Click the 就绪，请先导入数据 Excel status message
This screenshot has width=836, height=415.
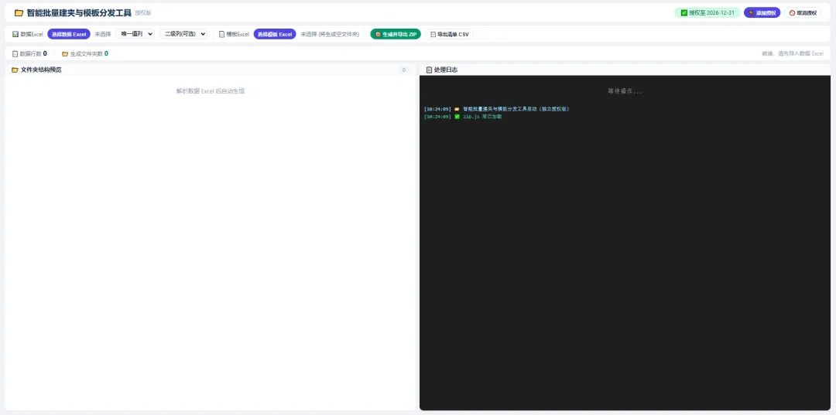793,54
